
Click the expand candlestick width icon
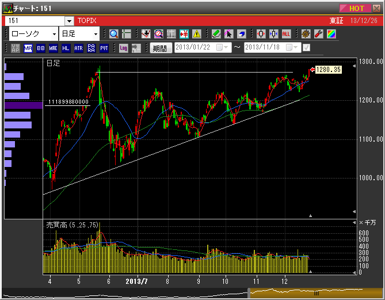coord(261,34)
